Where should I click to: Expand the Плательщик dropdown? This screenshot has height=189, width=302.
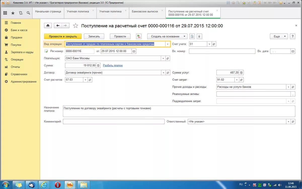163,58
